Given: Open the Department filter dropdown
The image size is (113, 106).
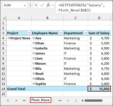Looking at the screenshot, I should 86,33.
